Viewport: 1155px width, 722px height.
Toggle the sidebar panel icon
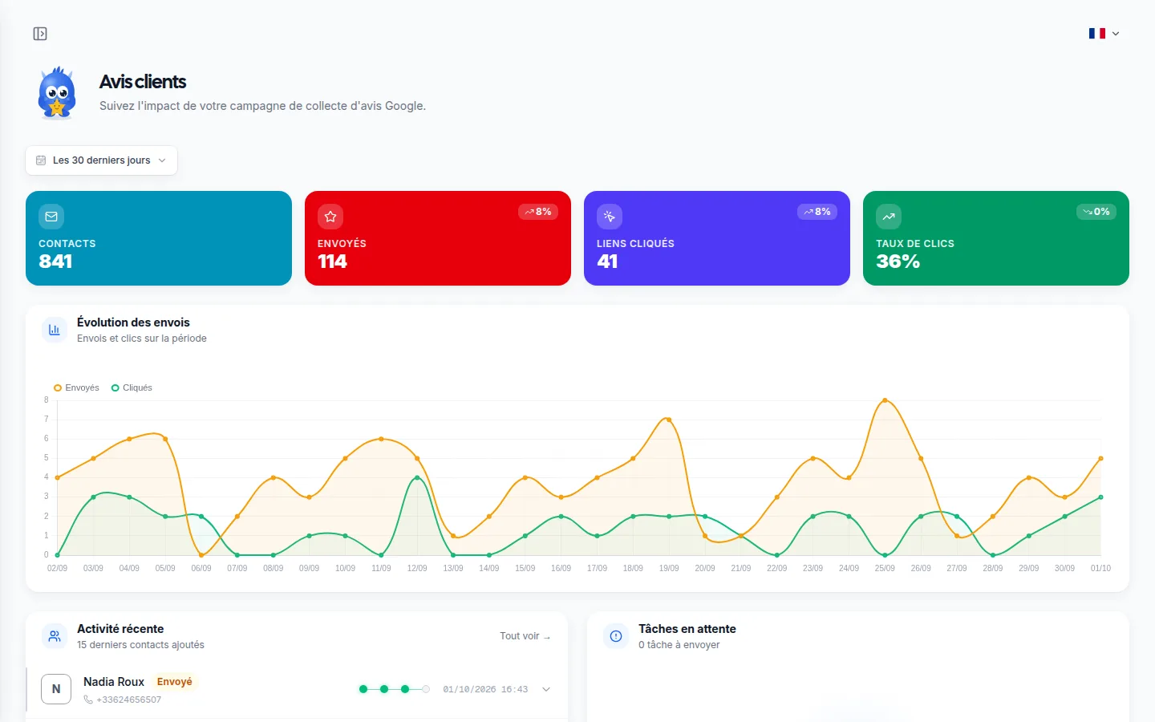coord(40,34)
